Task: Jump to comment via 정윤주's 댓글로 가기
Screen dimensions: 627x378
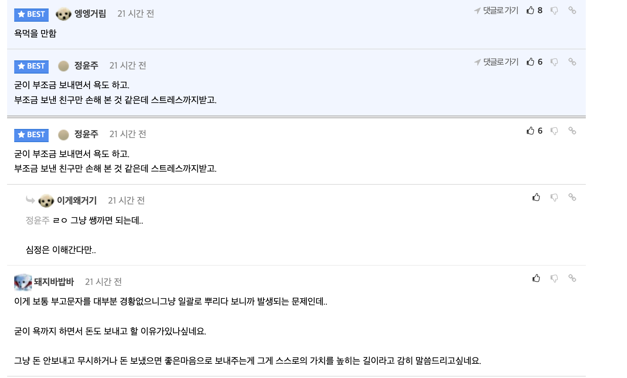Action: point(496,62)
